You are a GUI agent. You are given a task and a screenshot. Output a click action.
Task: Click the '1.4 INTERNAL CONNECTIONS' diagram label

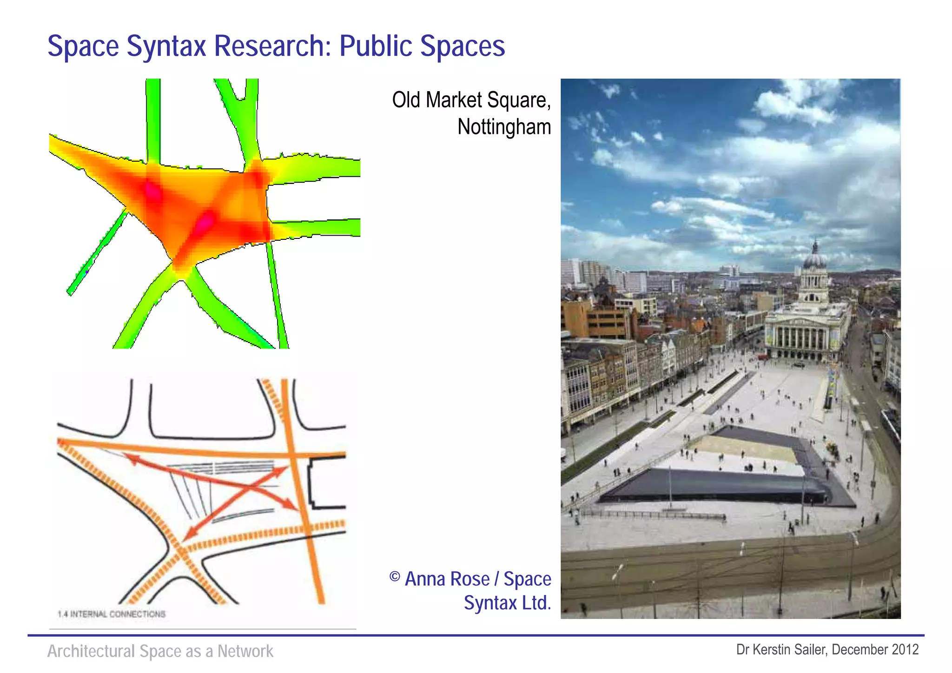point(112,614)
